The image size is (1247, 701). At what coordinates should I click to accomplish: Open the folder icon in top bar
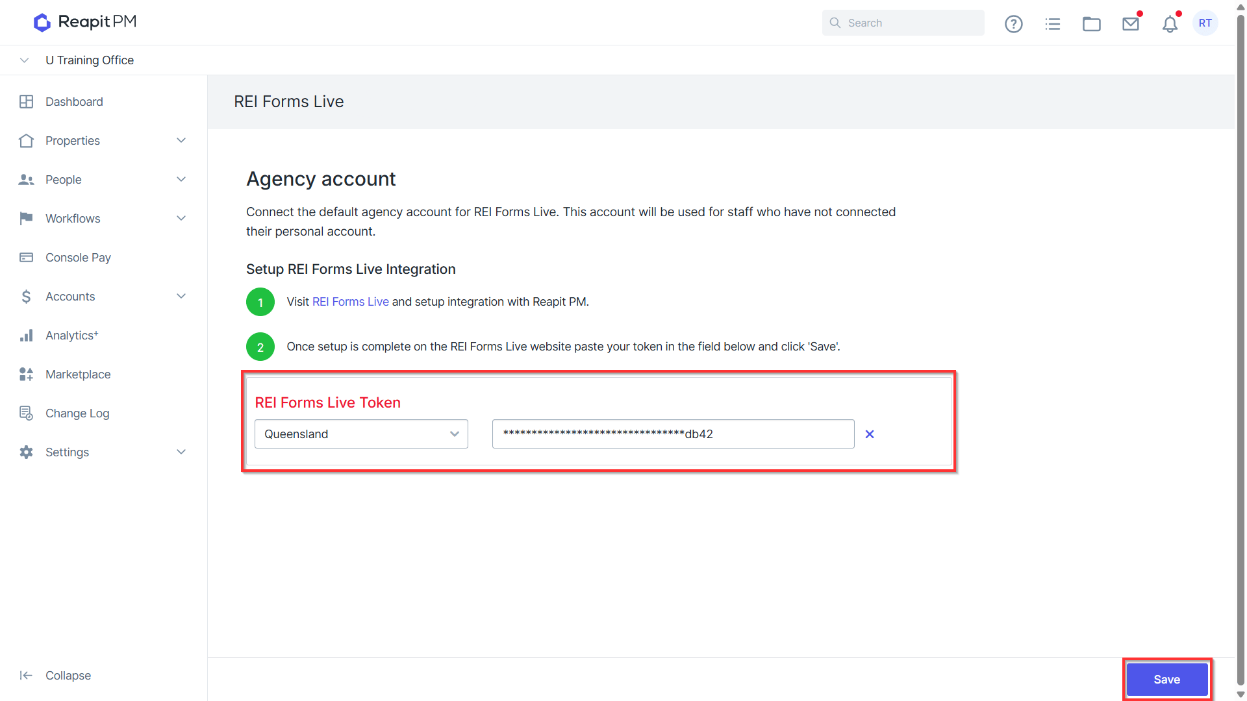point(1091,24)
